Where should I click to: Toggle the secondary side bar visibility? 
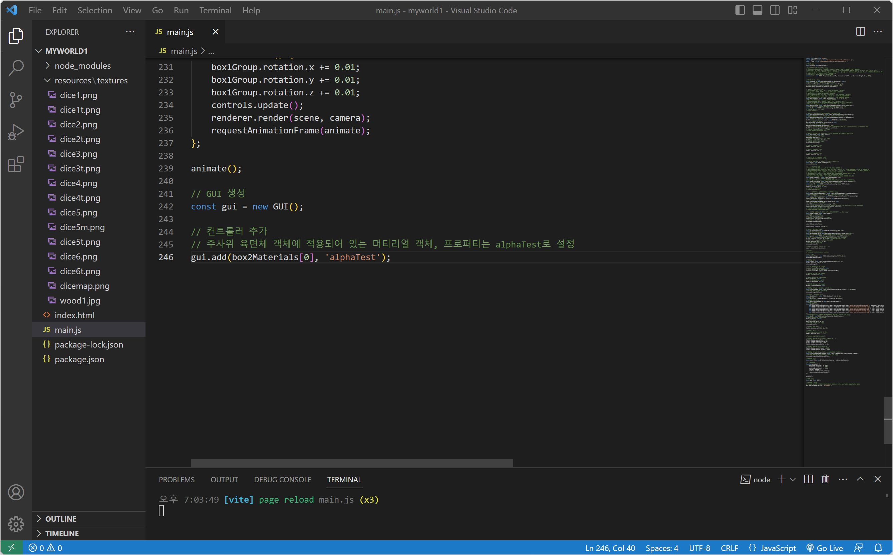(x=775, y=10)
